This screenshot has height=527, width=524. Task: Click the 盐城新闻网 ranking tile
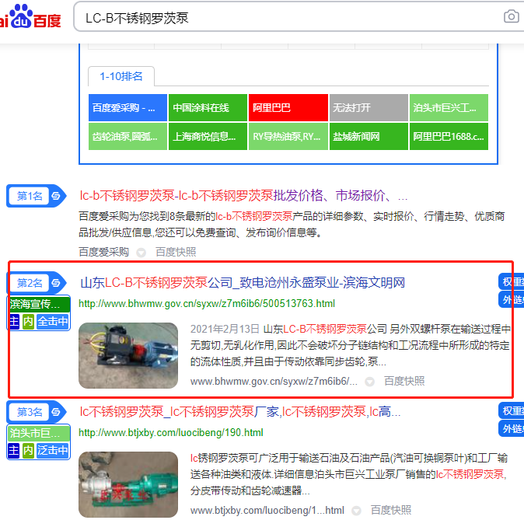tap(369, 136)
